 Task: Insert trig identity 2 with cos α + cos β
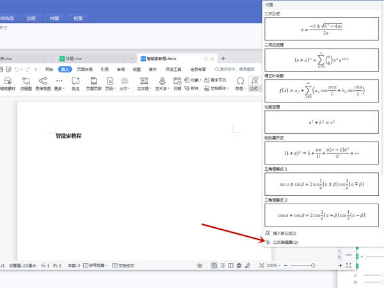click(x=321, y=215)
